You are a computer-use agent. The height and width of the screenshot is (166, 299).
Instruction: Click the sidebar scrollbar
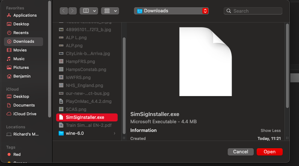point(50,59)
